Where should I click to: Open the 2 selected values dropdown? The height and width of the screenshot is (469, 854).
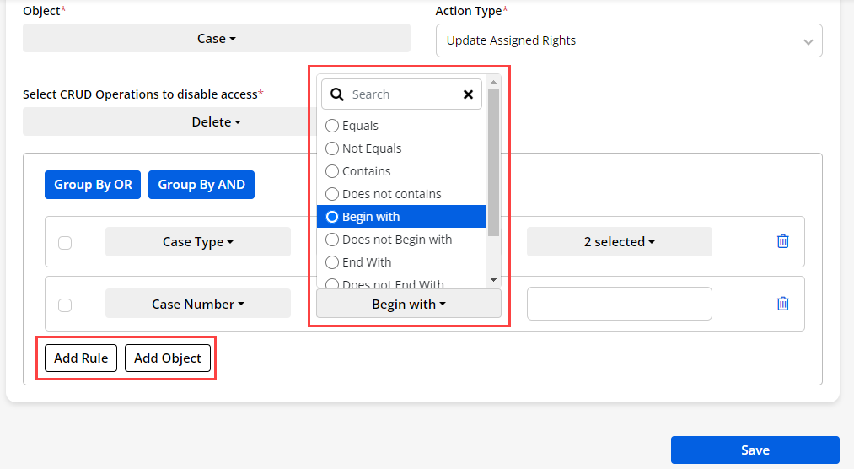coord(619,242)
